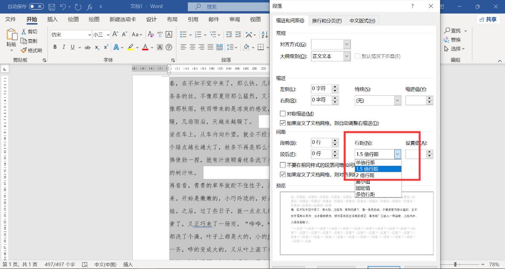Apply subscript formatting
Viewport: 505px width, 269px height.
click(x=97, y=47)
